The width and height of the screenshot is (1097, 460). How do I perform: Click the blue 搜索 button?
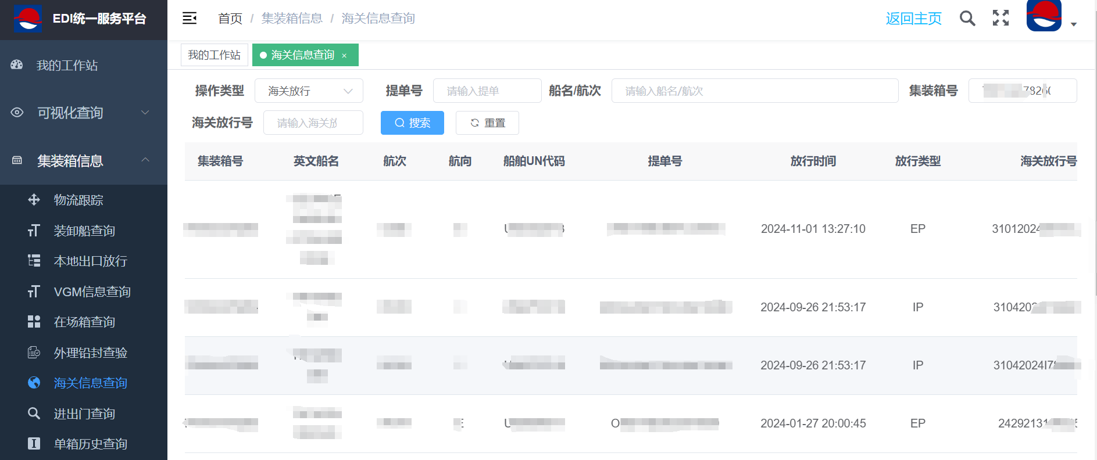point(412,123)
